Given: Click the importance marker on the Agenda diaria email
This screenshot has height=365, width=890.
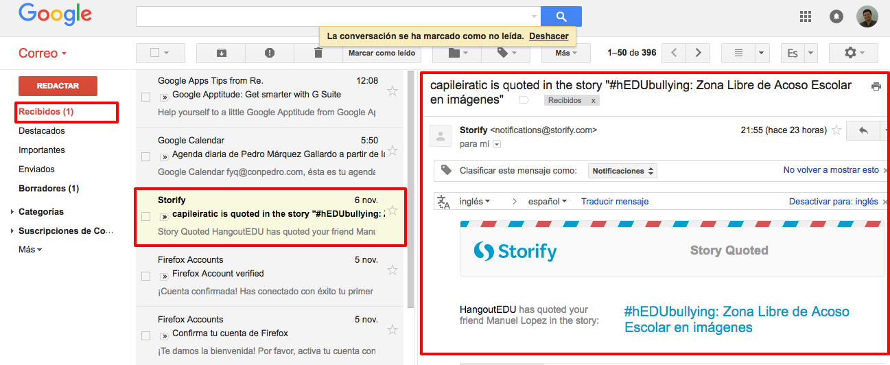Looking at the screenshot, I should pyautogui.click(x=163, y=156).
